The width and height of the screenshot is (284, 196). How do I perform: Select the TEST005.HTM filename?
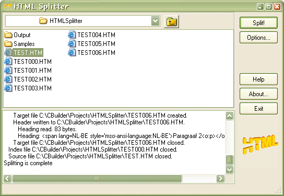[x=97, y=44]
